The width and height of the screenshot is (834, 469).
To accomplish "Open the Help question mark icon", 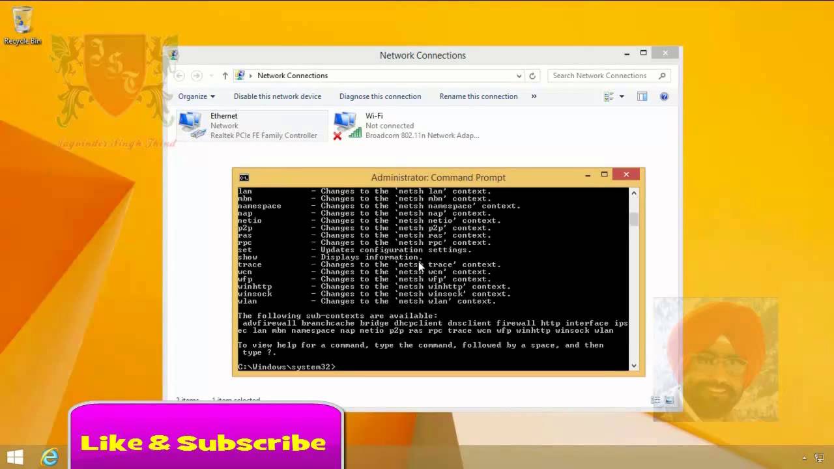I will (x=664, y=96).
